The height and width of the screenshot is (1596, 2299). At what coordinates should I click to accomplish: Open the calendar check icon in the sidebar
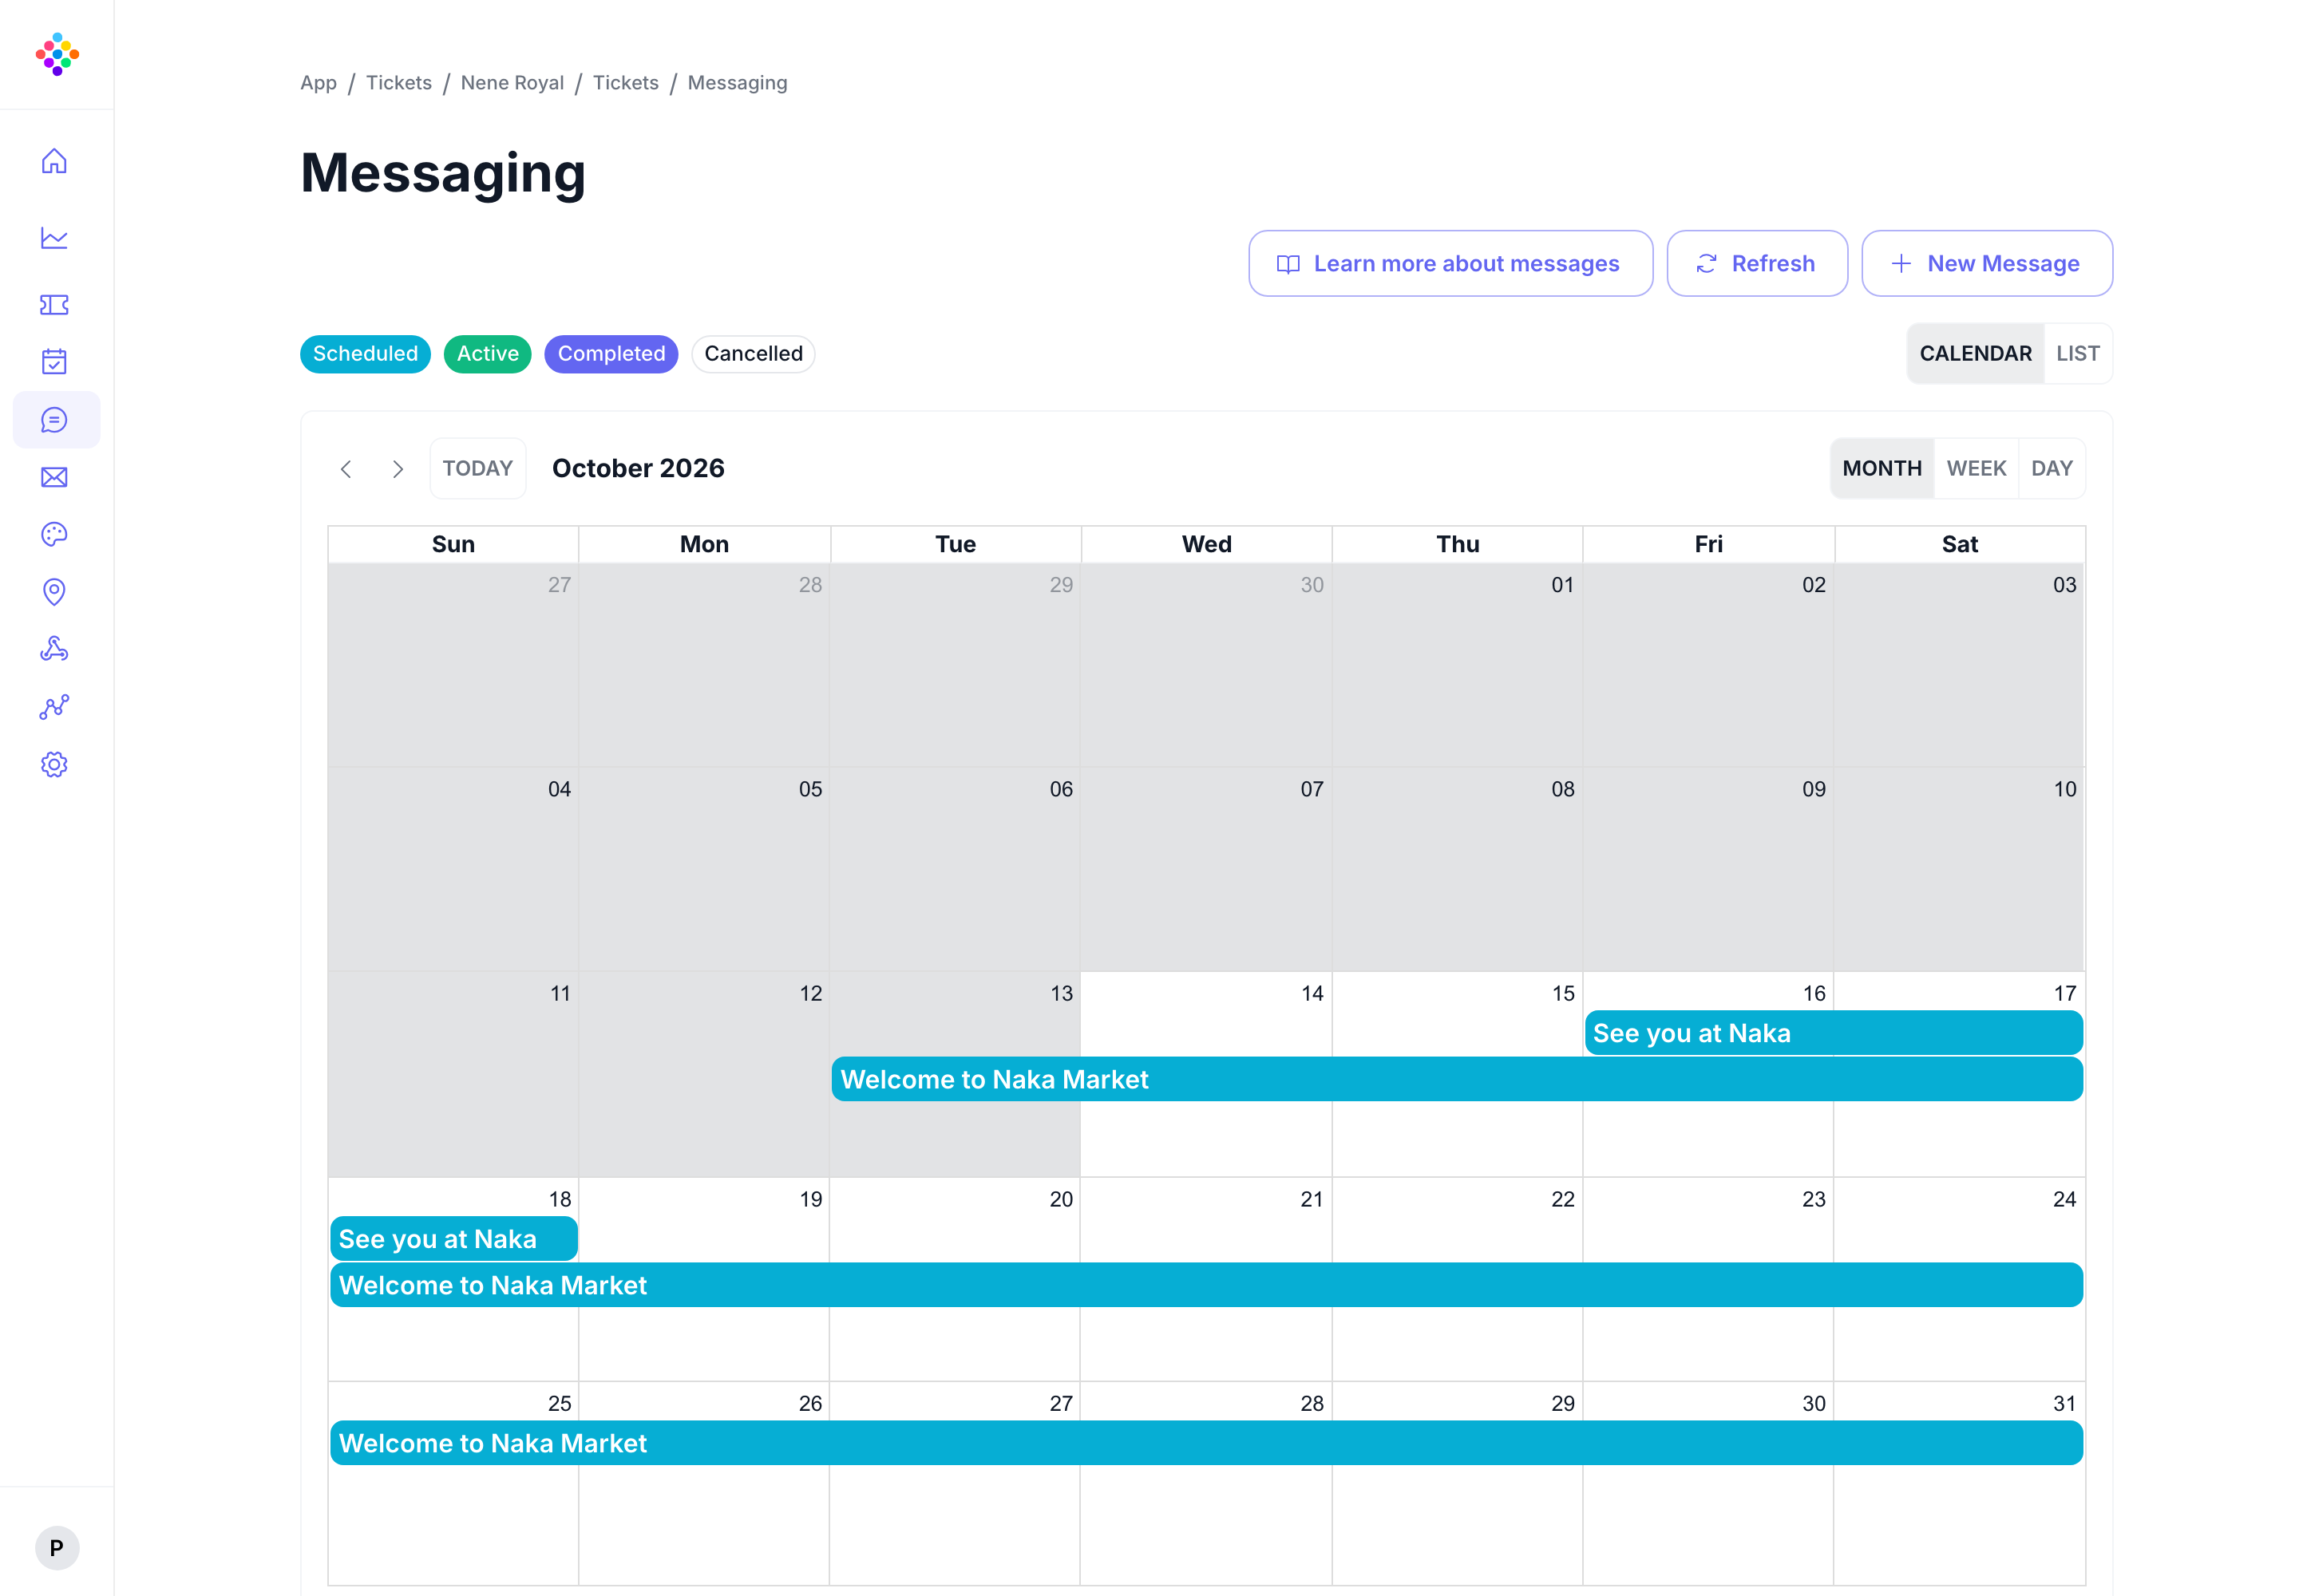coord(54,361)
